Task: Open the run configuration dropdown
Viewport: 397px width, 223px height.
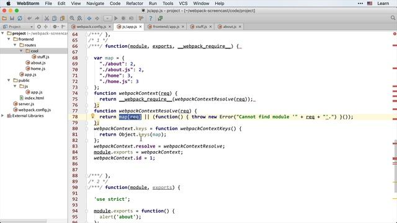Action: pyautogui.click(x=107, y=18)
